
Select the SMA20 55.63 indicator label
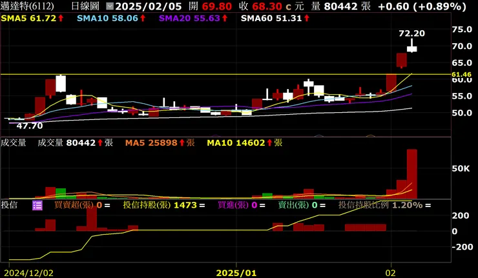(x=189, y=18)
